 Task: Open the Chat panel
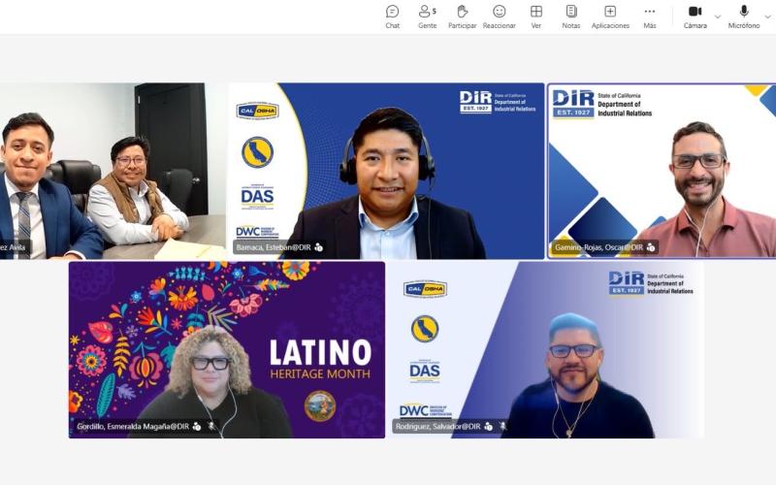(393, 16)
